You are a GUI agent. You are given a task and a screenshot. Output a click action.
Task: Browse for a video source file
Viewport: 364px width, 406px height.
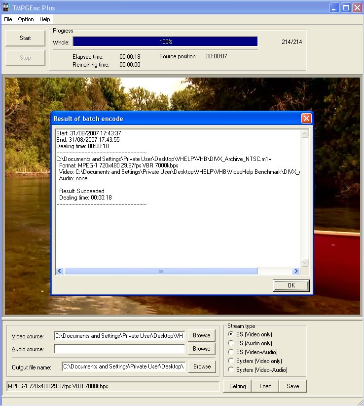pyautogui.click(x=202, y=335)
